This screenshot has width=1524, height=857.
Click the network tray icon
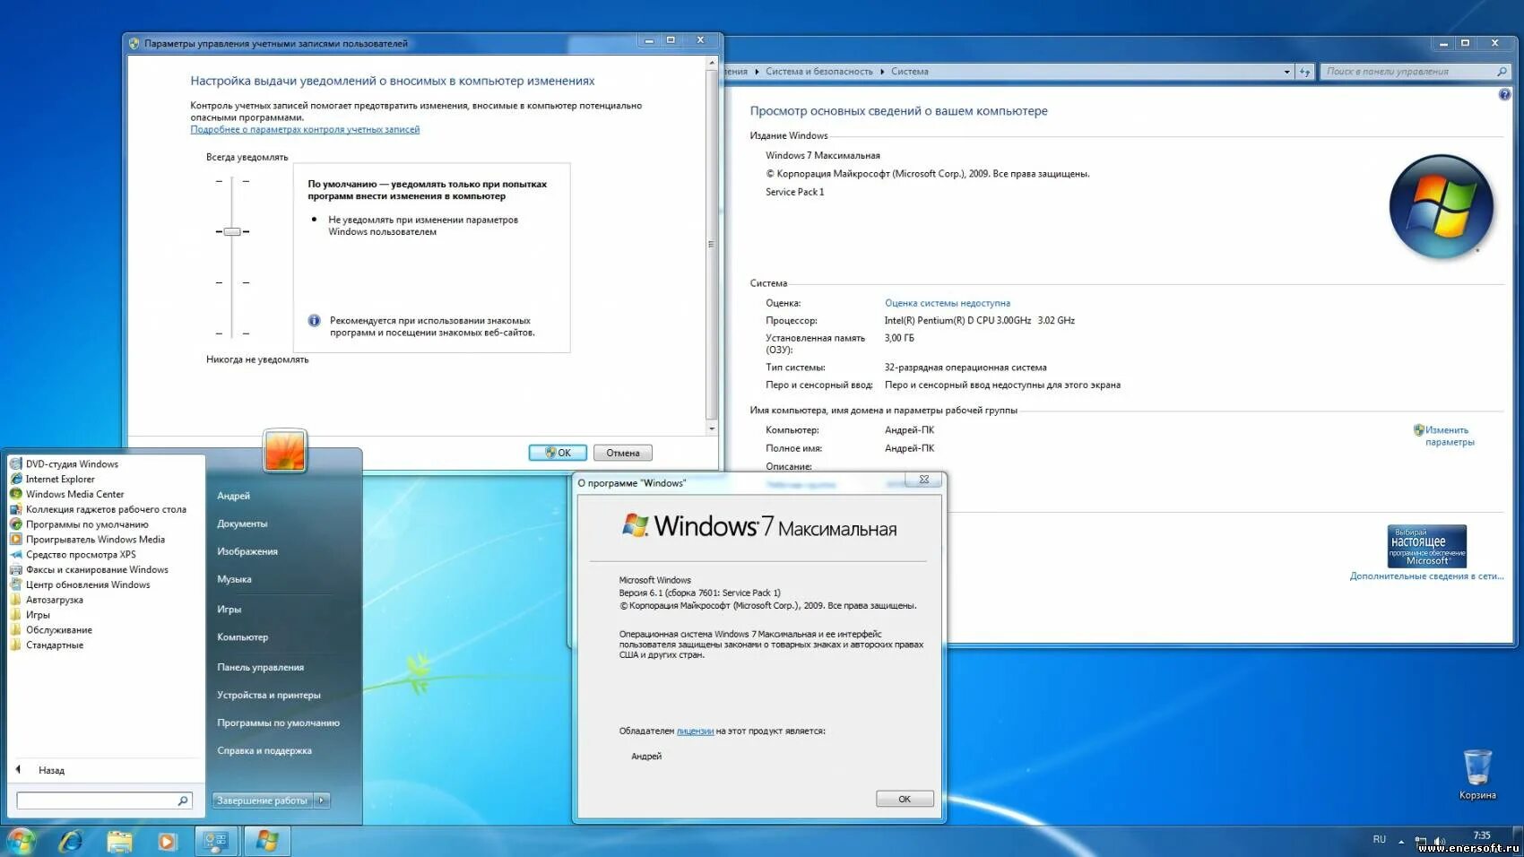pyautogui.click(x=1420, y=841)
